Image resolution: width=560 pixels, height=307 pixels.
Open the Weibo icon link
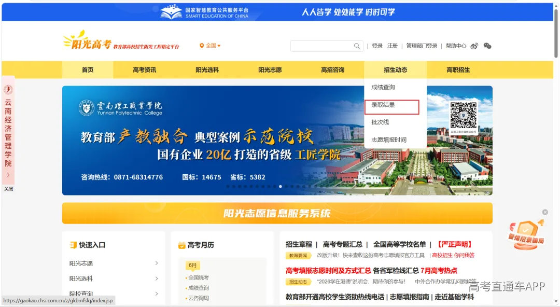(474, 46)
